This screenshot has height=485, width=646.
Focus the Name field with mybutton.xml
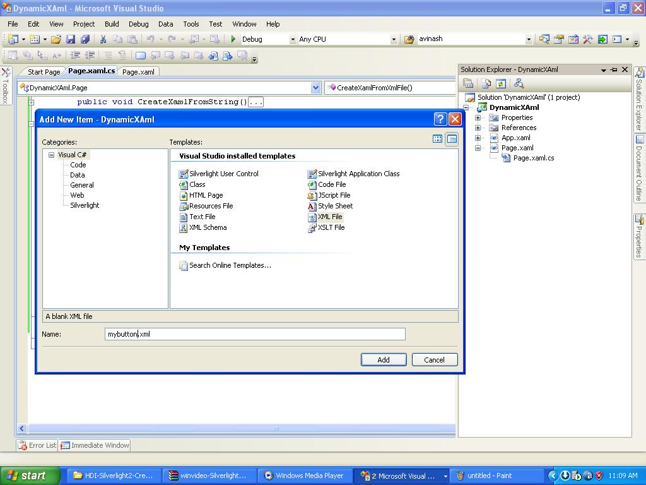click(255, 334)
